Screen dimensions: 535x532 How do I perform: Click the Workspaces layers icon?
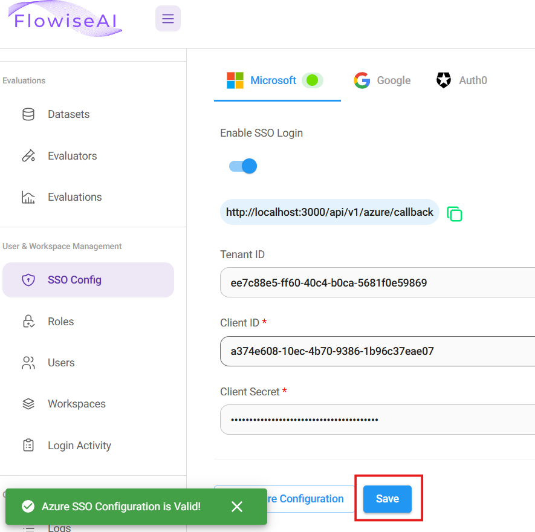point(28,404)
